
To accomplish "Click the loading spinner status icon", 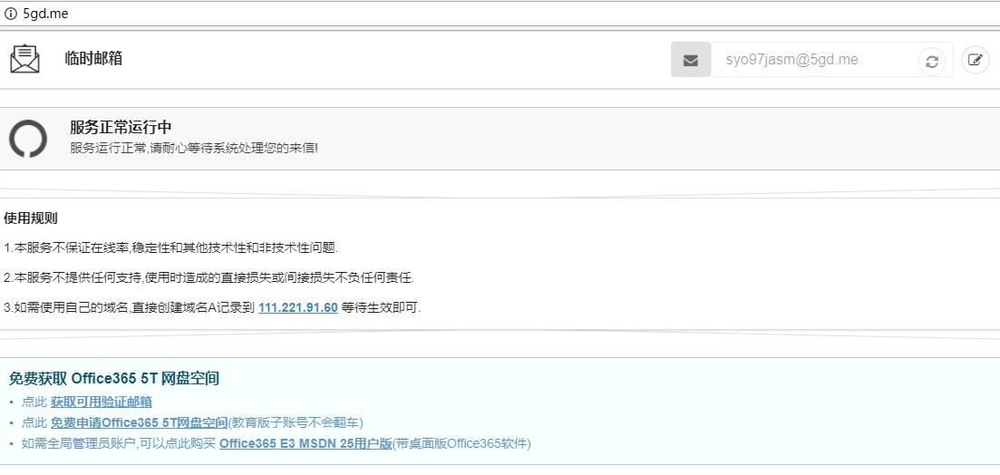I will click(x=28, y=139).
